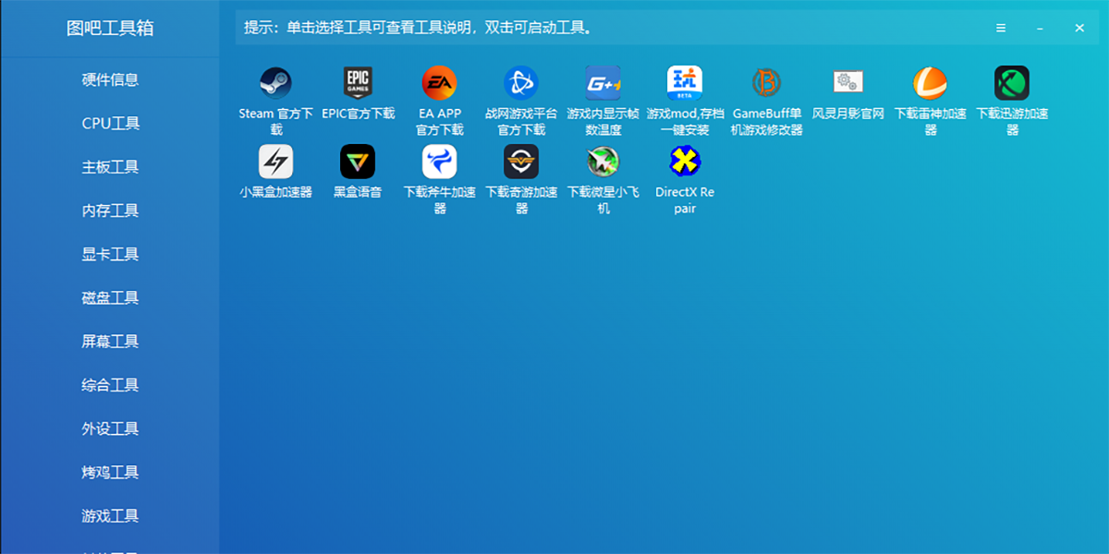Open the 显卡工具 section
The width and height of the screenshot is (1109, 554).
[109, 254]
